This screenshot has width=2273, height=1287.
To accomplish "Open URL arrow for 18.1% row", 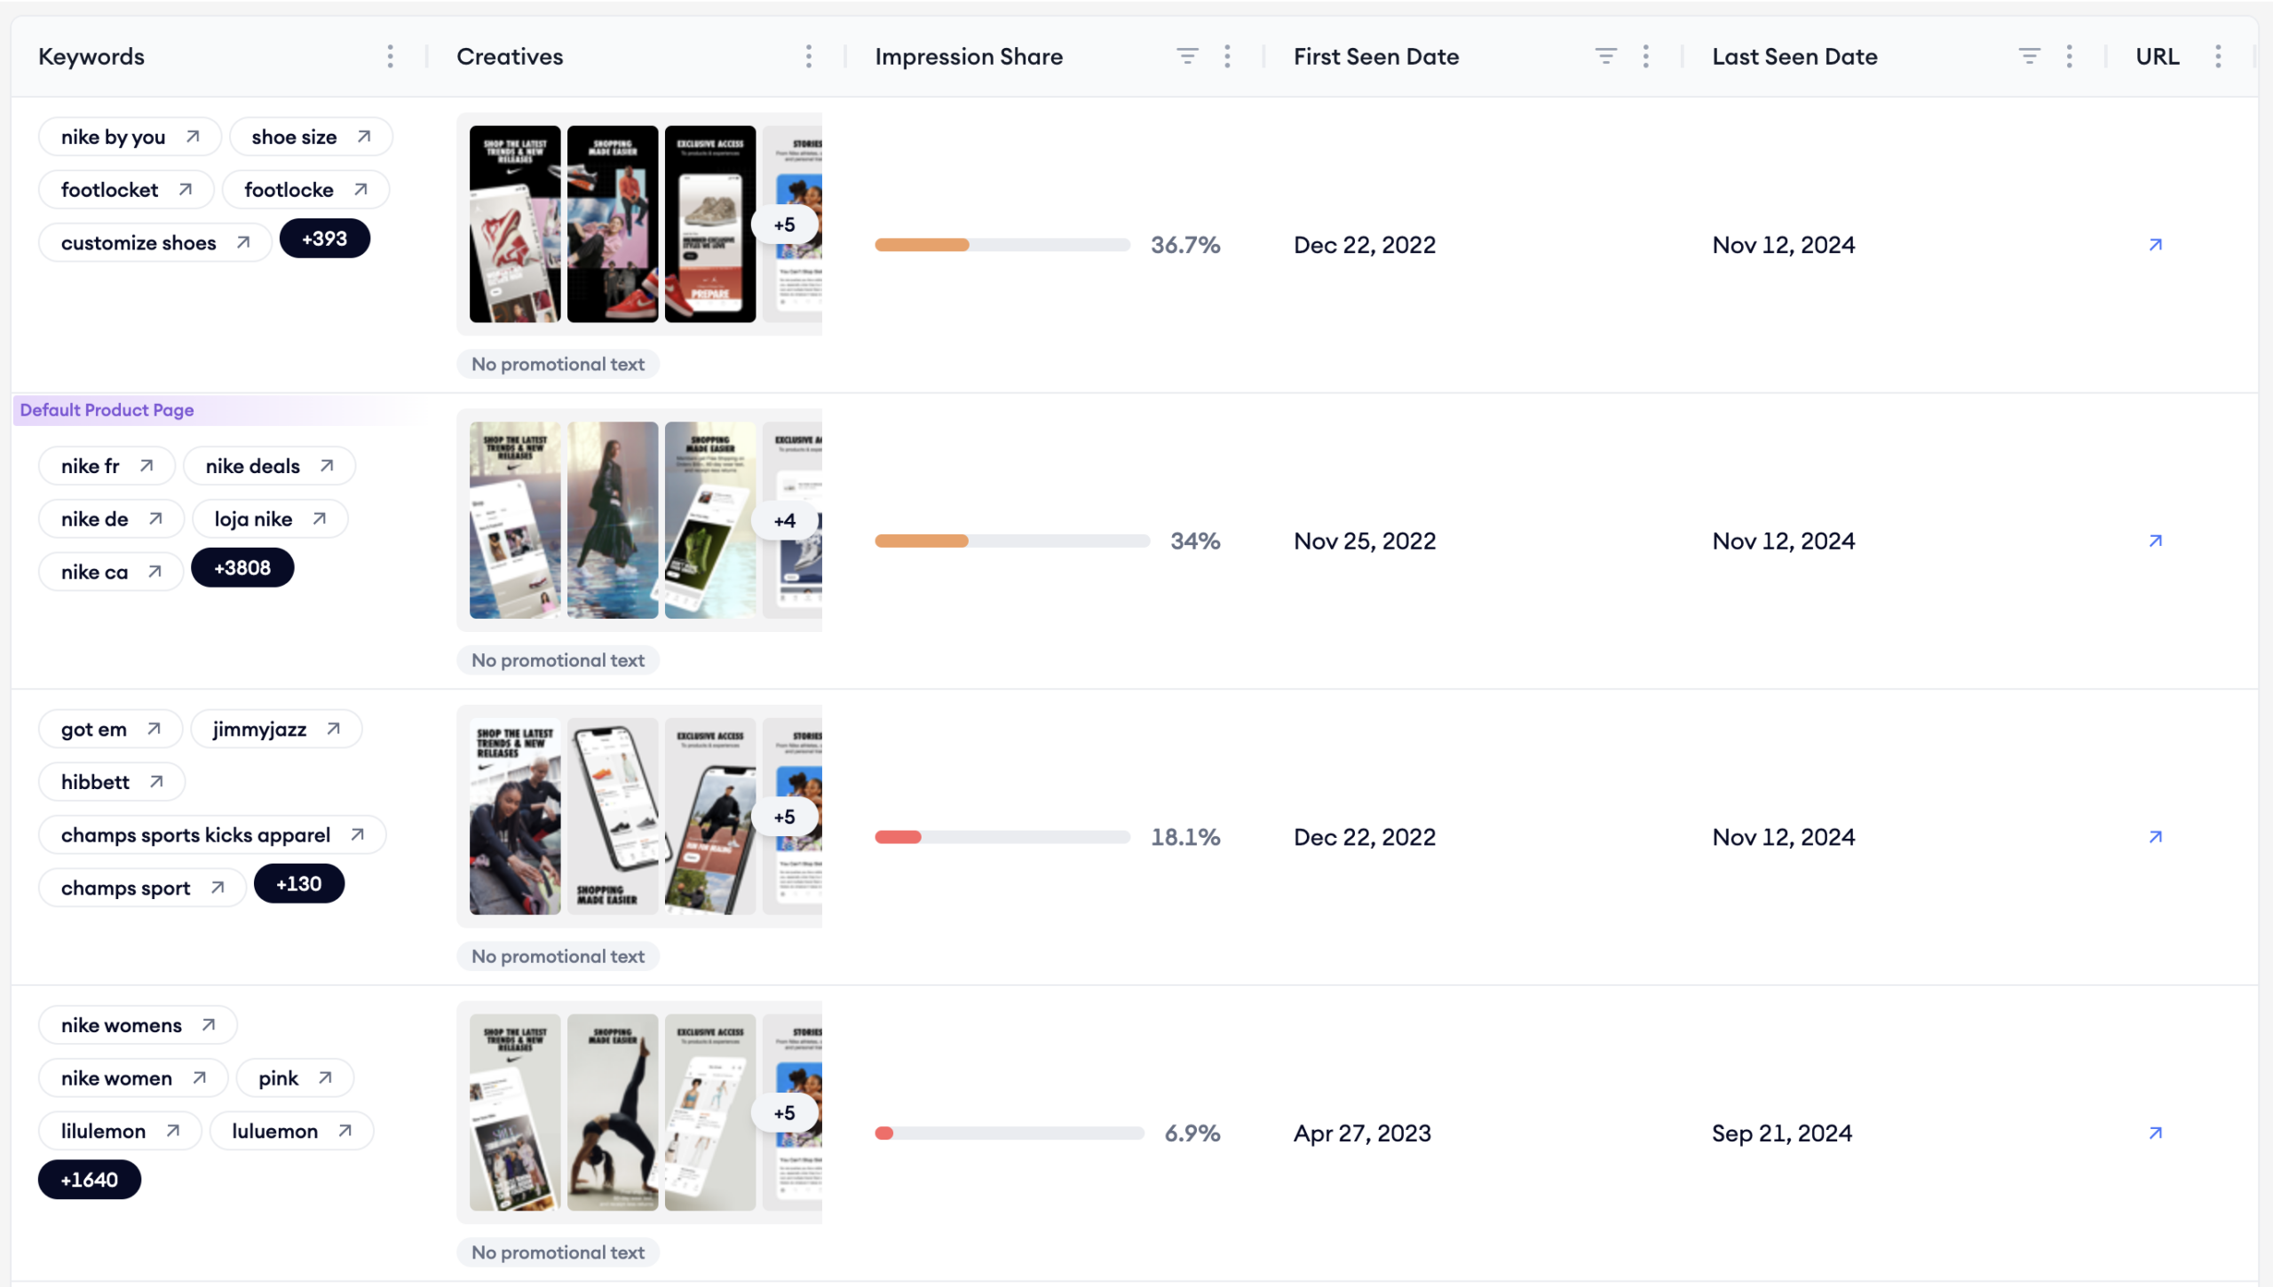I will [2155, 837].
